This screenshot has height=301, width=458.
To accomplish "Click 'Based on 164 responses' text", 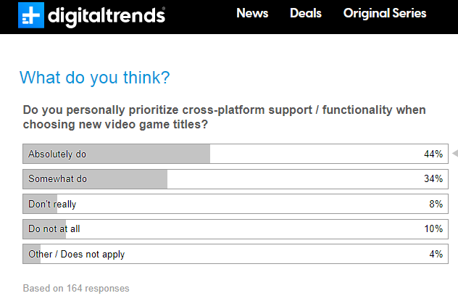I will coord(76,288).
